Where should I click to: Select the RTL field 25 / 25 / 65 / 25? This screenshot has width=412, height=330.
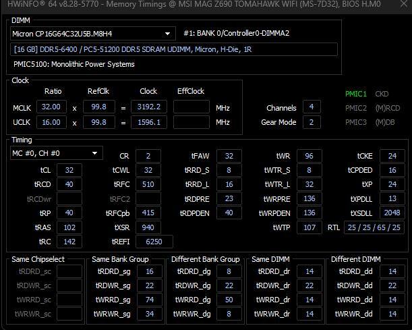click(x=374, y=227)
